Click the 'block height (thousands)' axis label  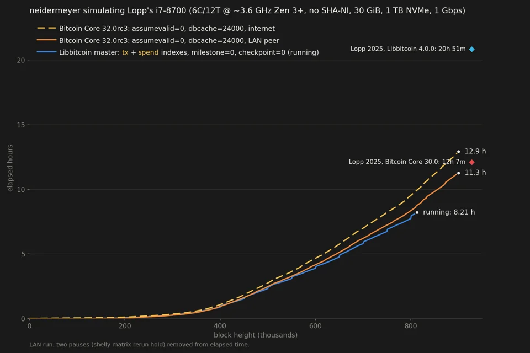(256, 335)
